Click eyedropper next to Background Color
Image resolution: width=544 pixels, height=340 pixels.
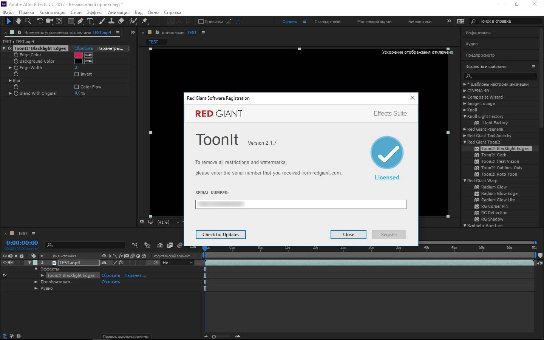coord(88,61)
